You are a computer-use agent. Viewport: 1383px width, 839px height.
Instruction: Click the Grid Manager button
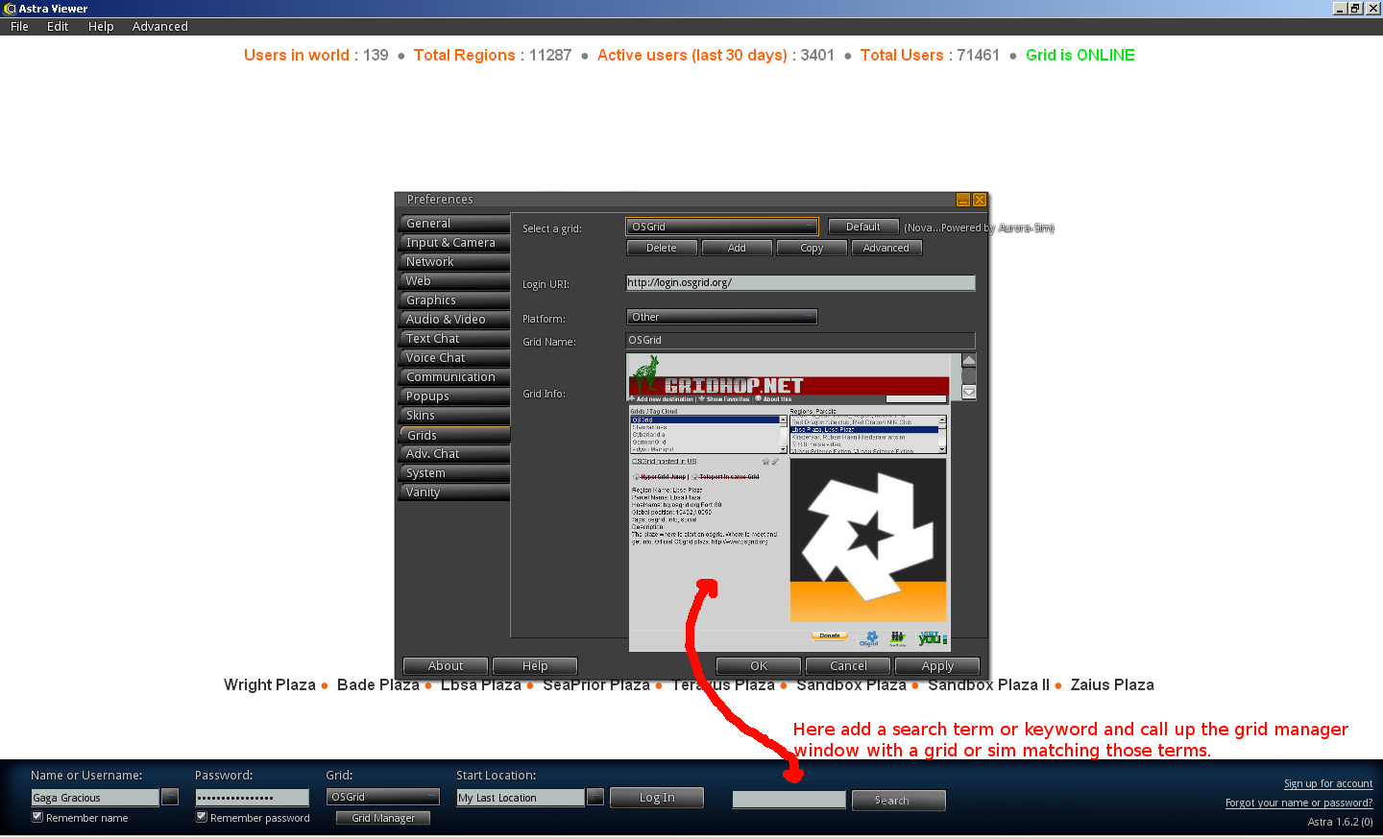383,818
